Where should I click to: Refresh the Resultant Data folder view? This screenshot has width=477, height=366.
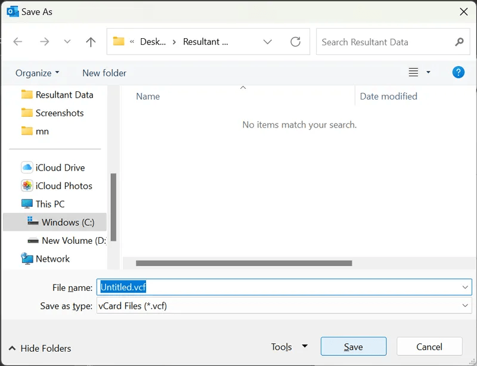295,42
